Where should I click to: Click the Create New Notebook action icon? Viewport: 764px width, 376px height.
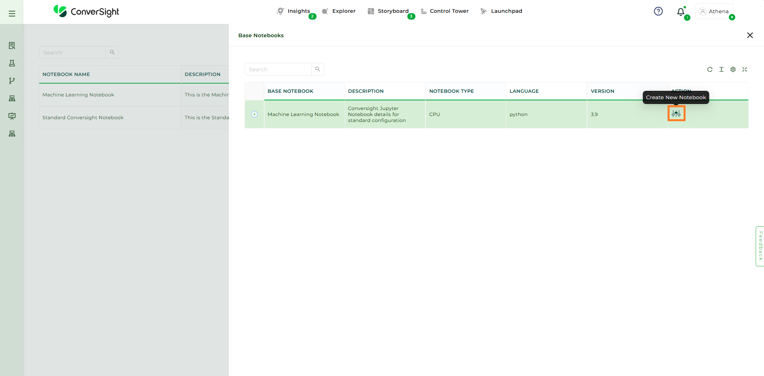click(676, 114)
